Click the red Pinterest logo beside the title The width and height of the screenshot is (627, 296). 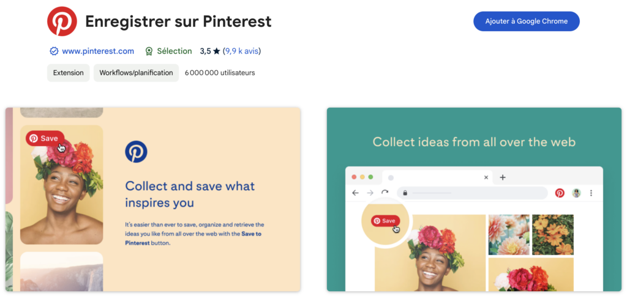(62, 22)
